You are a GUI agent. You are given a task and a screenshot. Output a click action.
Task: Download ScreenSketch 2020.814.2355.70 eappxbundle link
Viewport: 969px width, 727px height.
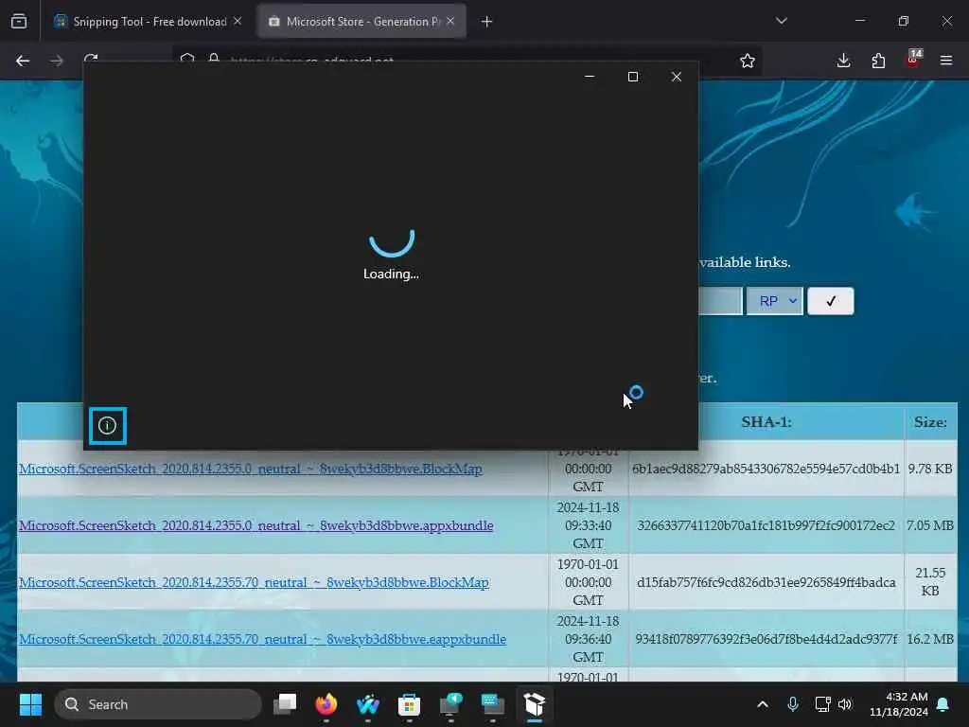point(262,639)
